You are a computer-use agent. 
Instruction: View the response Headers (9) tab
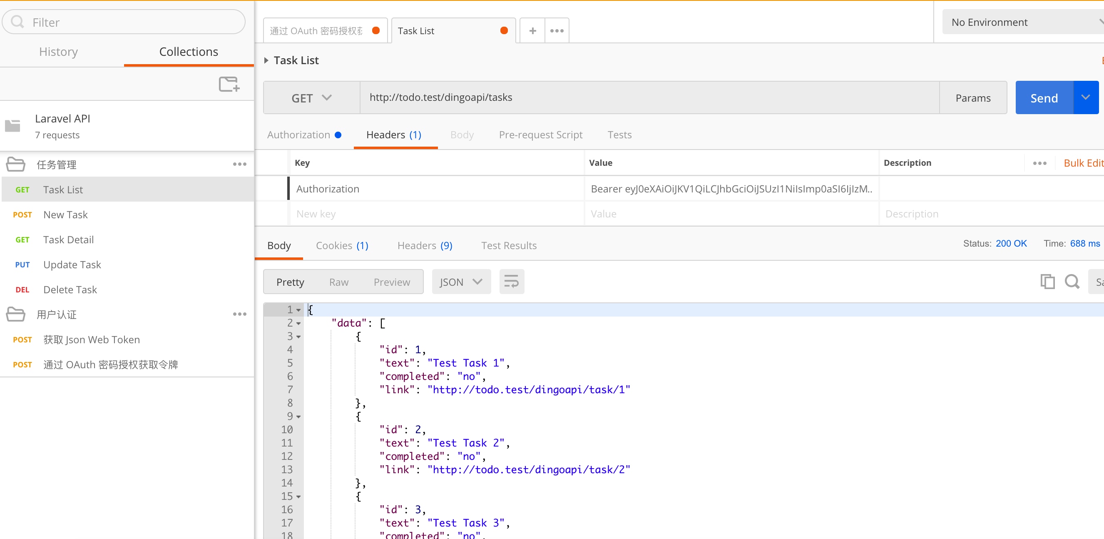425,245
